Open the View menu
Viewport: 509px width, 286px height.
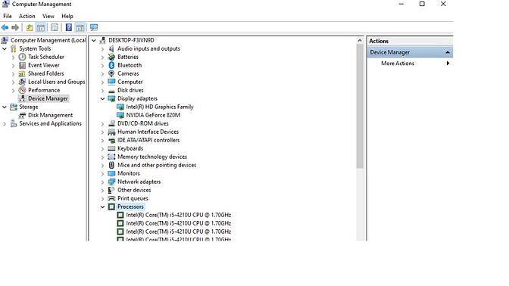[48, 16]
